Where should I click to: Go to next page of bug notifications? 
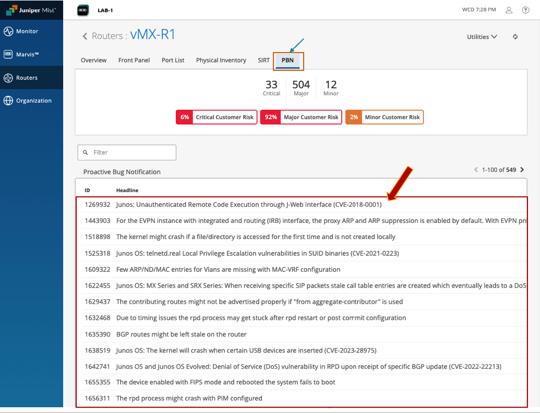click(x=522, y=170)
